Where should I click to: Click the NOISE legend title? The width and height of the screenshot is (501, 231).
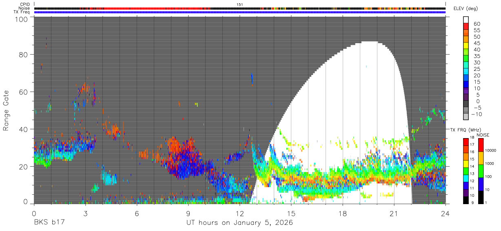(483, 135)
